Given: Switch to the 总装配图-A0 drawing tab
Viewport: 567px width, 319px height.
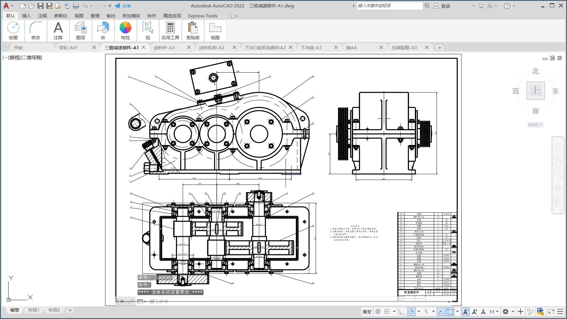Looking at the screenshot, I should [404, 48].
